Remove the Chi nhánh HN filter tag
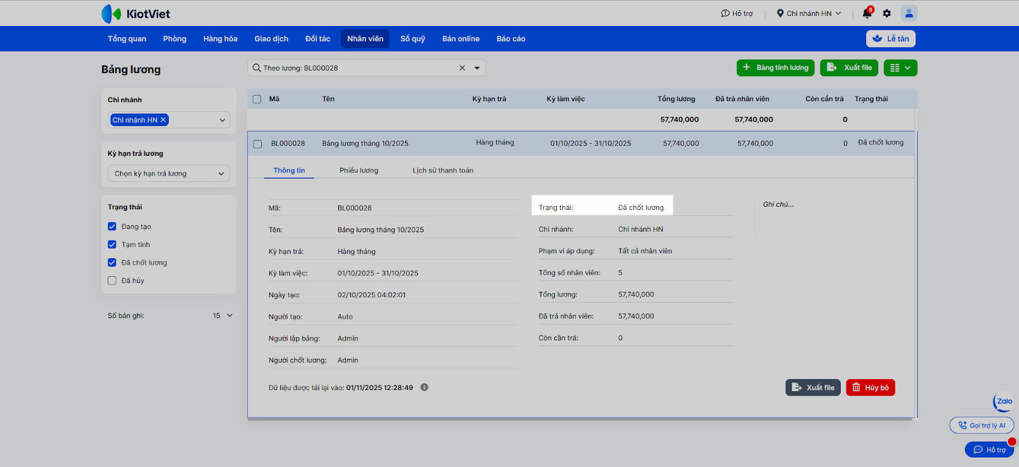1019x467 pixels. coord(163,120)
